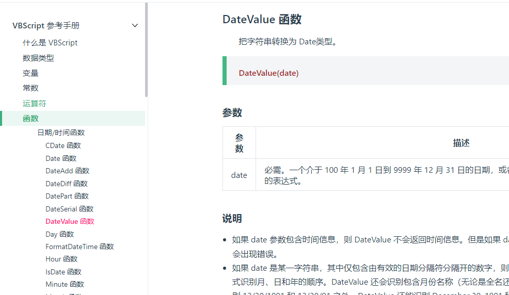Click the DateValue 函数 page title

[x=262, y=20]
